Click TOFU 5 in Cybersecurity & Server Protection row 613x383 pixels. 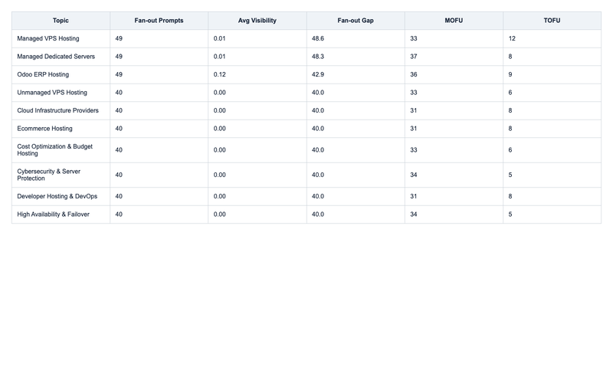[x=510, y=175]
